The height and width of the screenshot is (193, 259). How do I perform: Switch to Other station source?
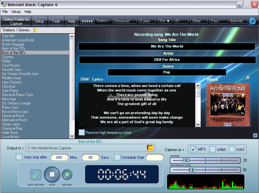click(x=199, y=21)
